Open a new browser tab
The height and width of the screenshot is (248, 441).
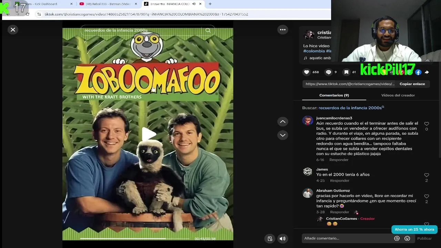pyautogui.click(x=210, y=4)
